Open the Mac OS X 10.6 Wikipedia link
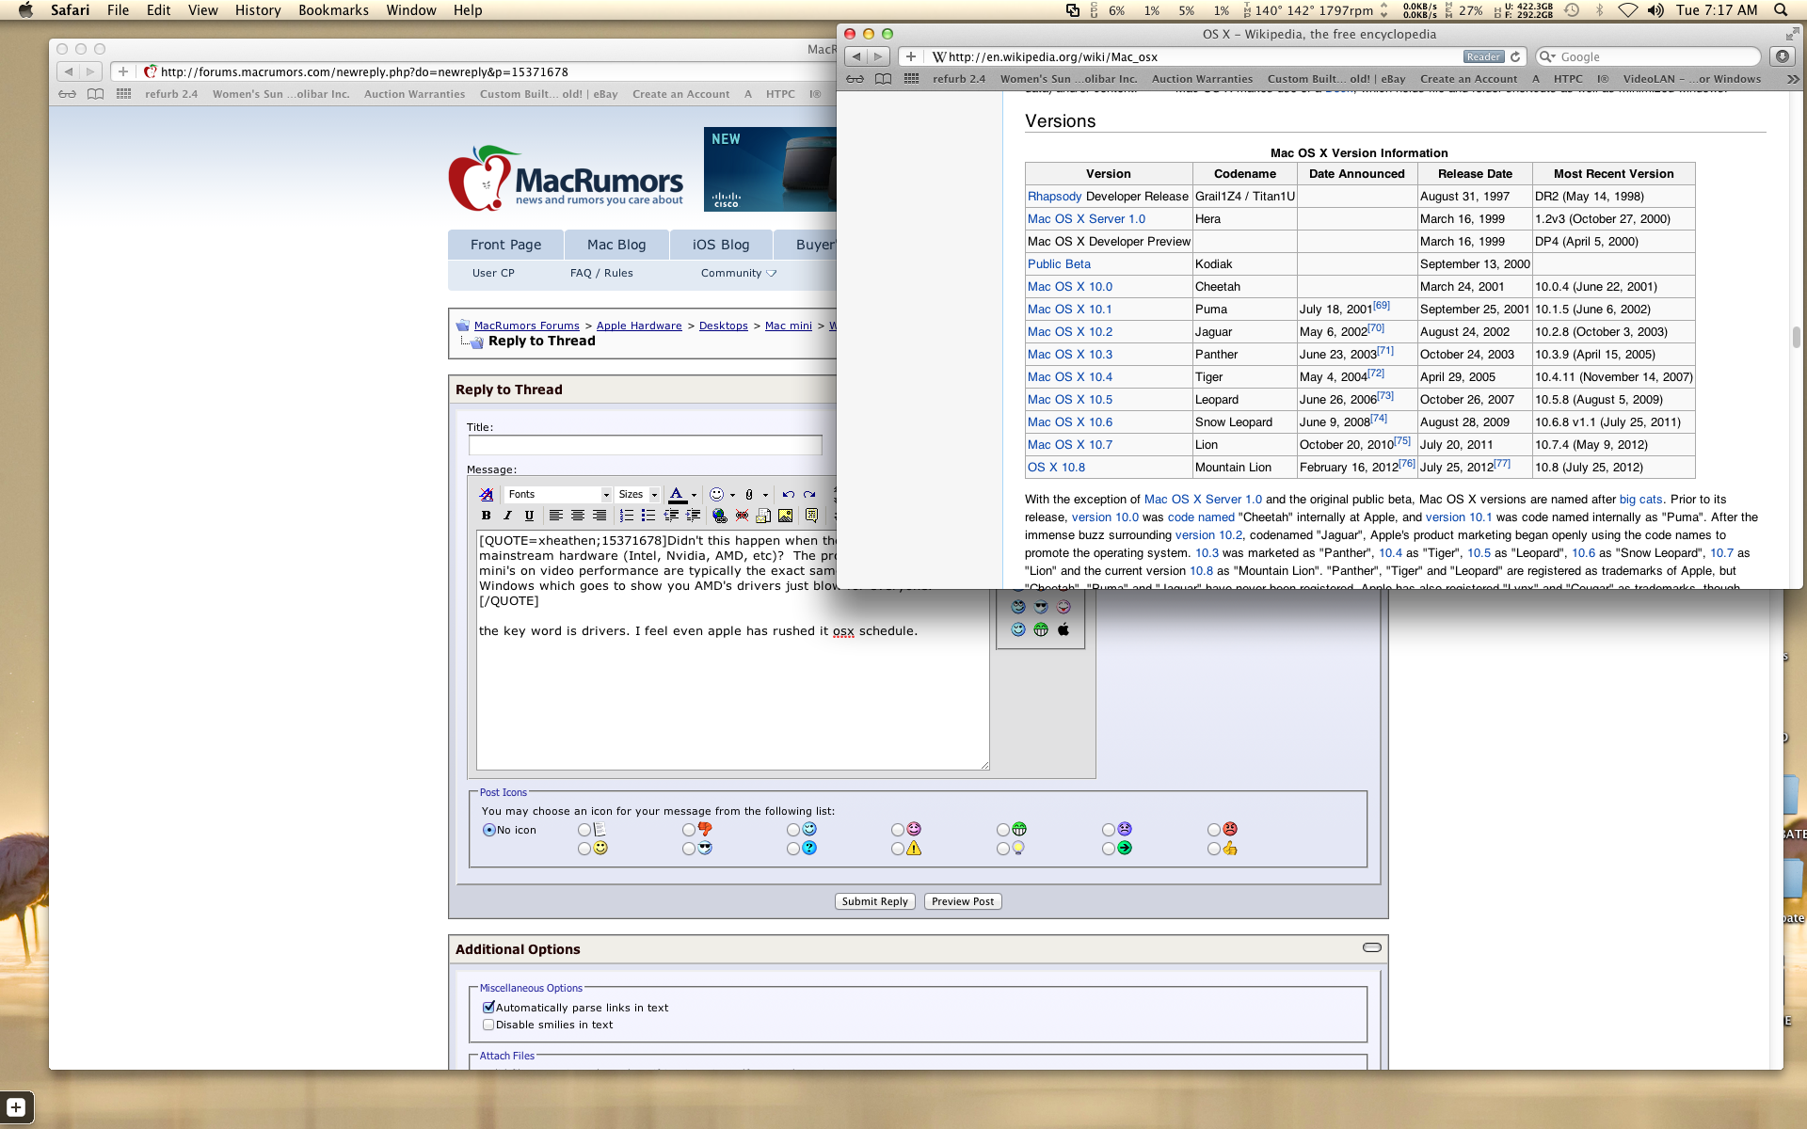Image resolution: width=1807 pixels, height=1129 pixels. [1069, 421]
